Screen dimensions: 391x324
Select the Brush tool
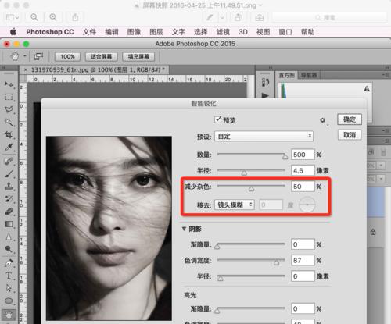click(x=9, y=174)
